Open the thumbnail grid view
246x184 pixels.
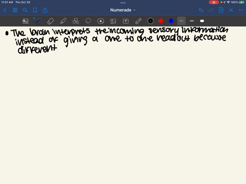pyautogui.click(x=15, y=10)
